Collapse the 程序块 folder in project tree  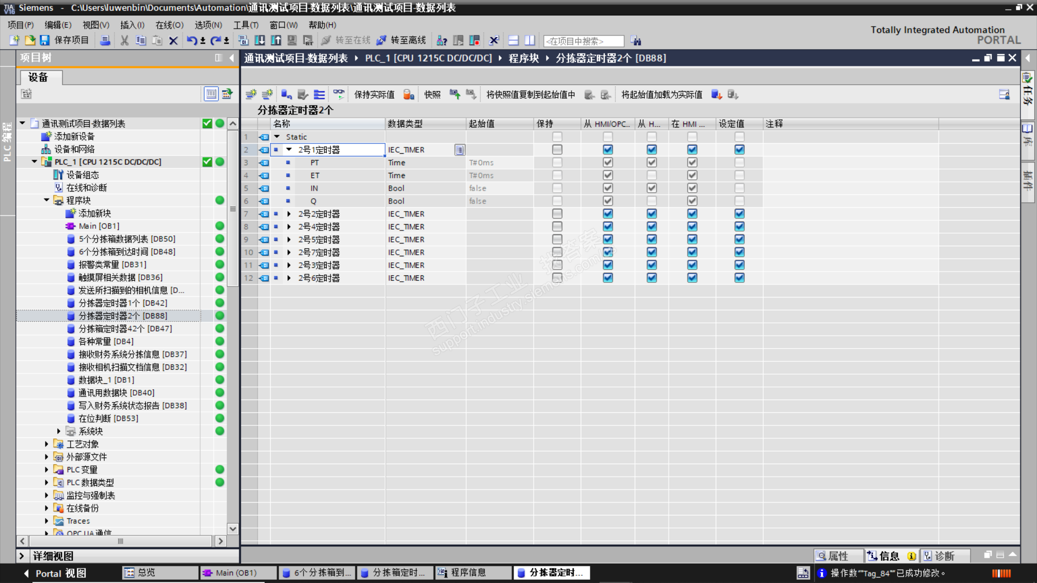click(x=46, y=200)
